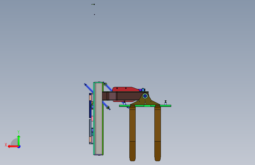Pick the circular bearing on the bracket

point(145,96)
